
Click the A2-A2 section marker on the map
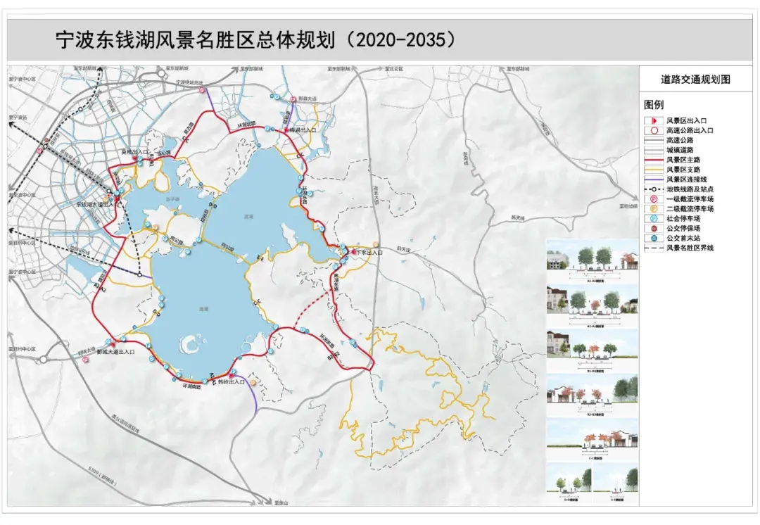click(100, 288)
